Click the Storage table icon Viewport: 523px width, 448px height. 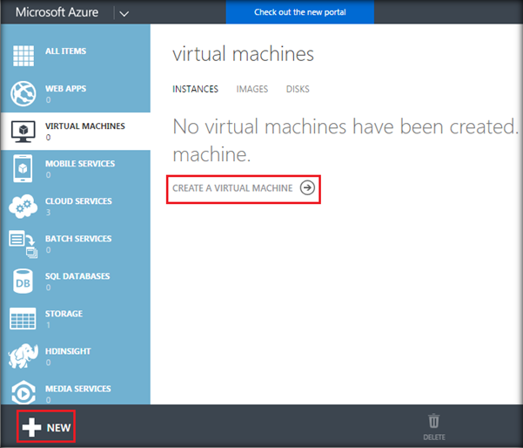[23, 319]
